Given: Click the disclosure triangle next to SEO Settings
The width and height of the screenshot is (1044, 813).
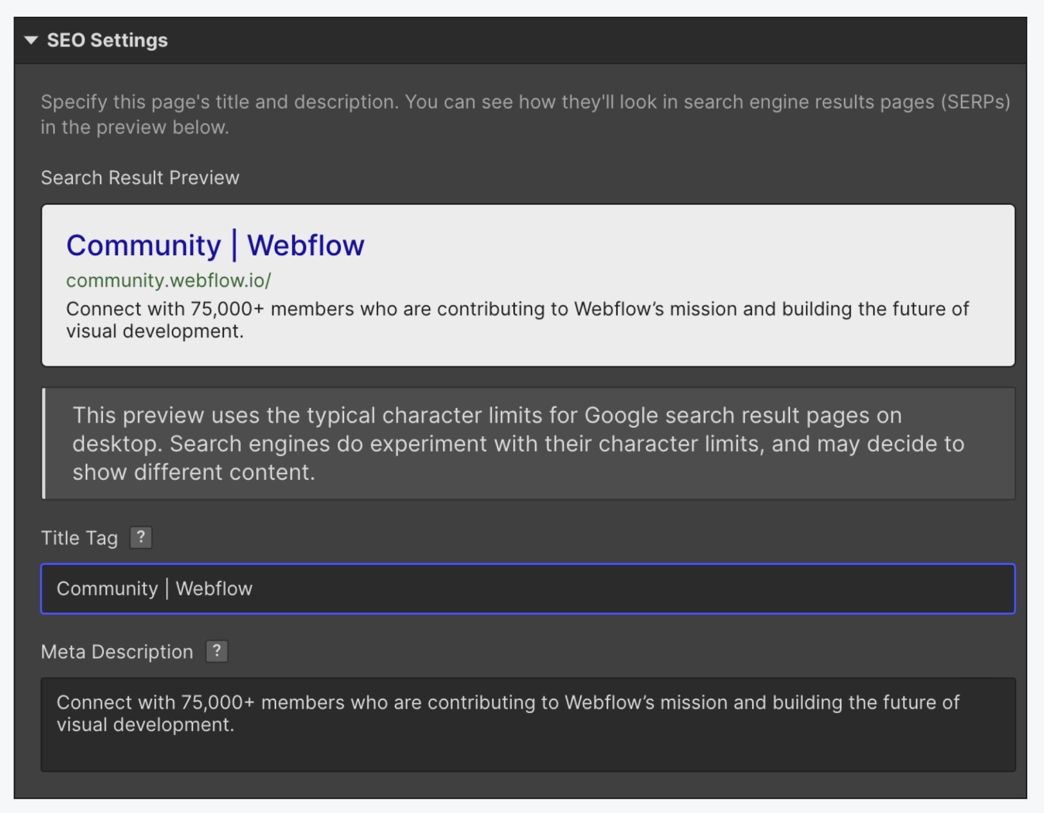Looking at the screenshot, I should point(31,39).
